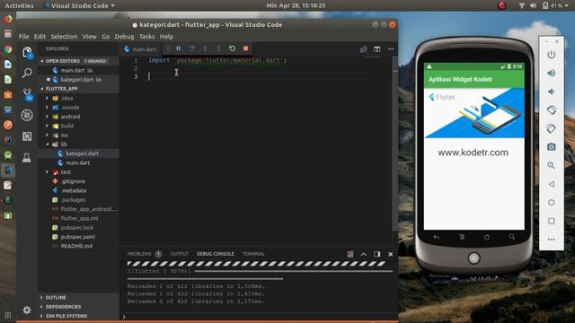The image size is (575, 323).
Task: Rotate emulator left
Action: [551, 109]
